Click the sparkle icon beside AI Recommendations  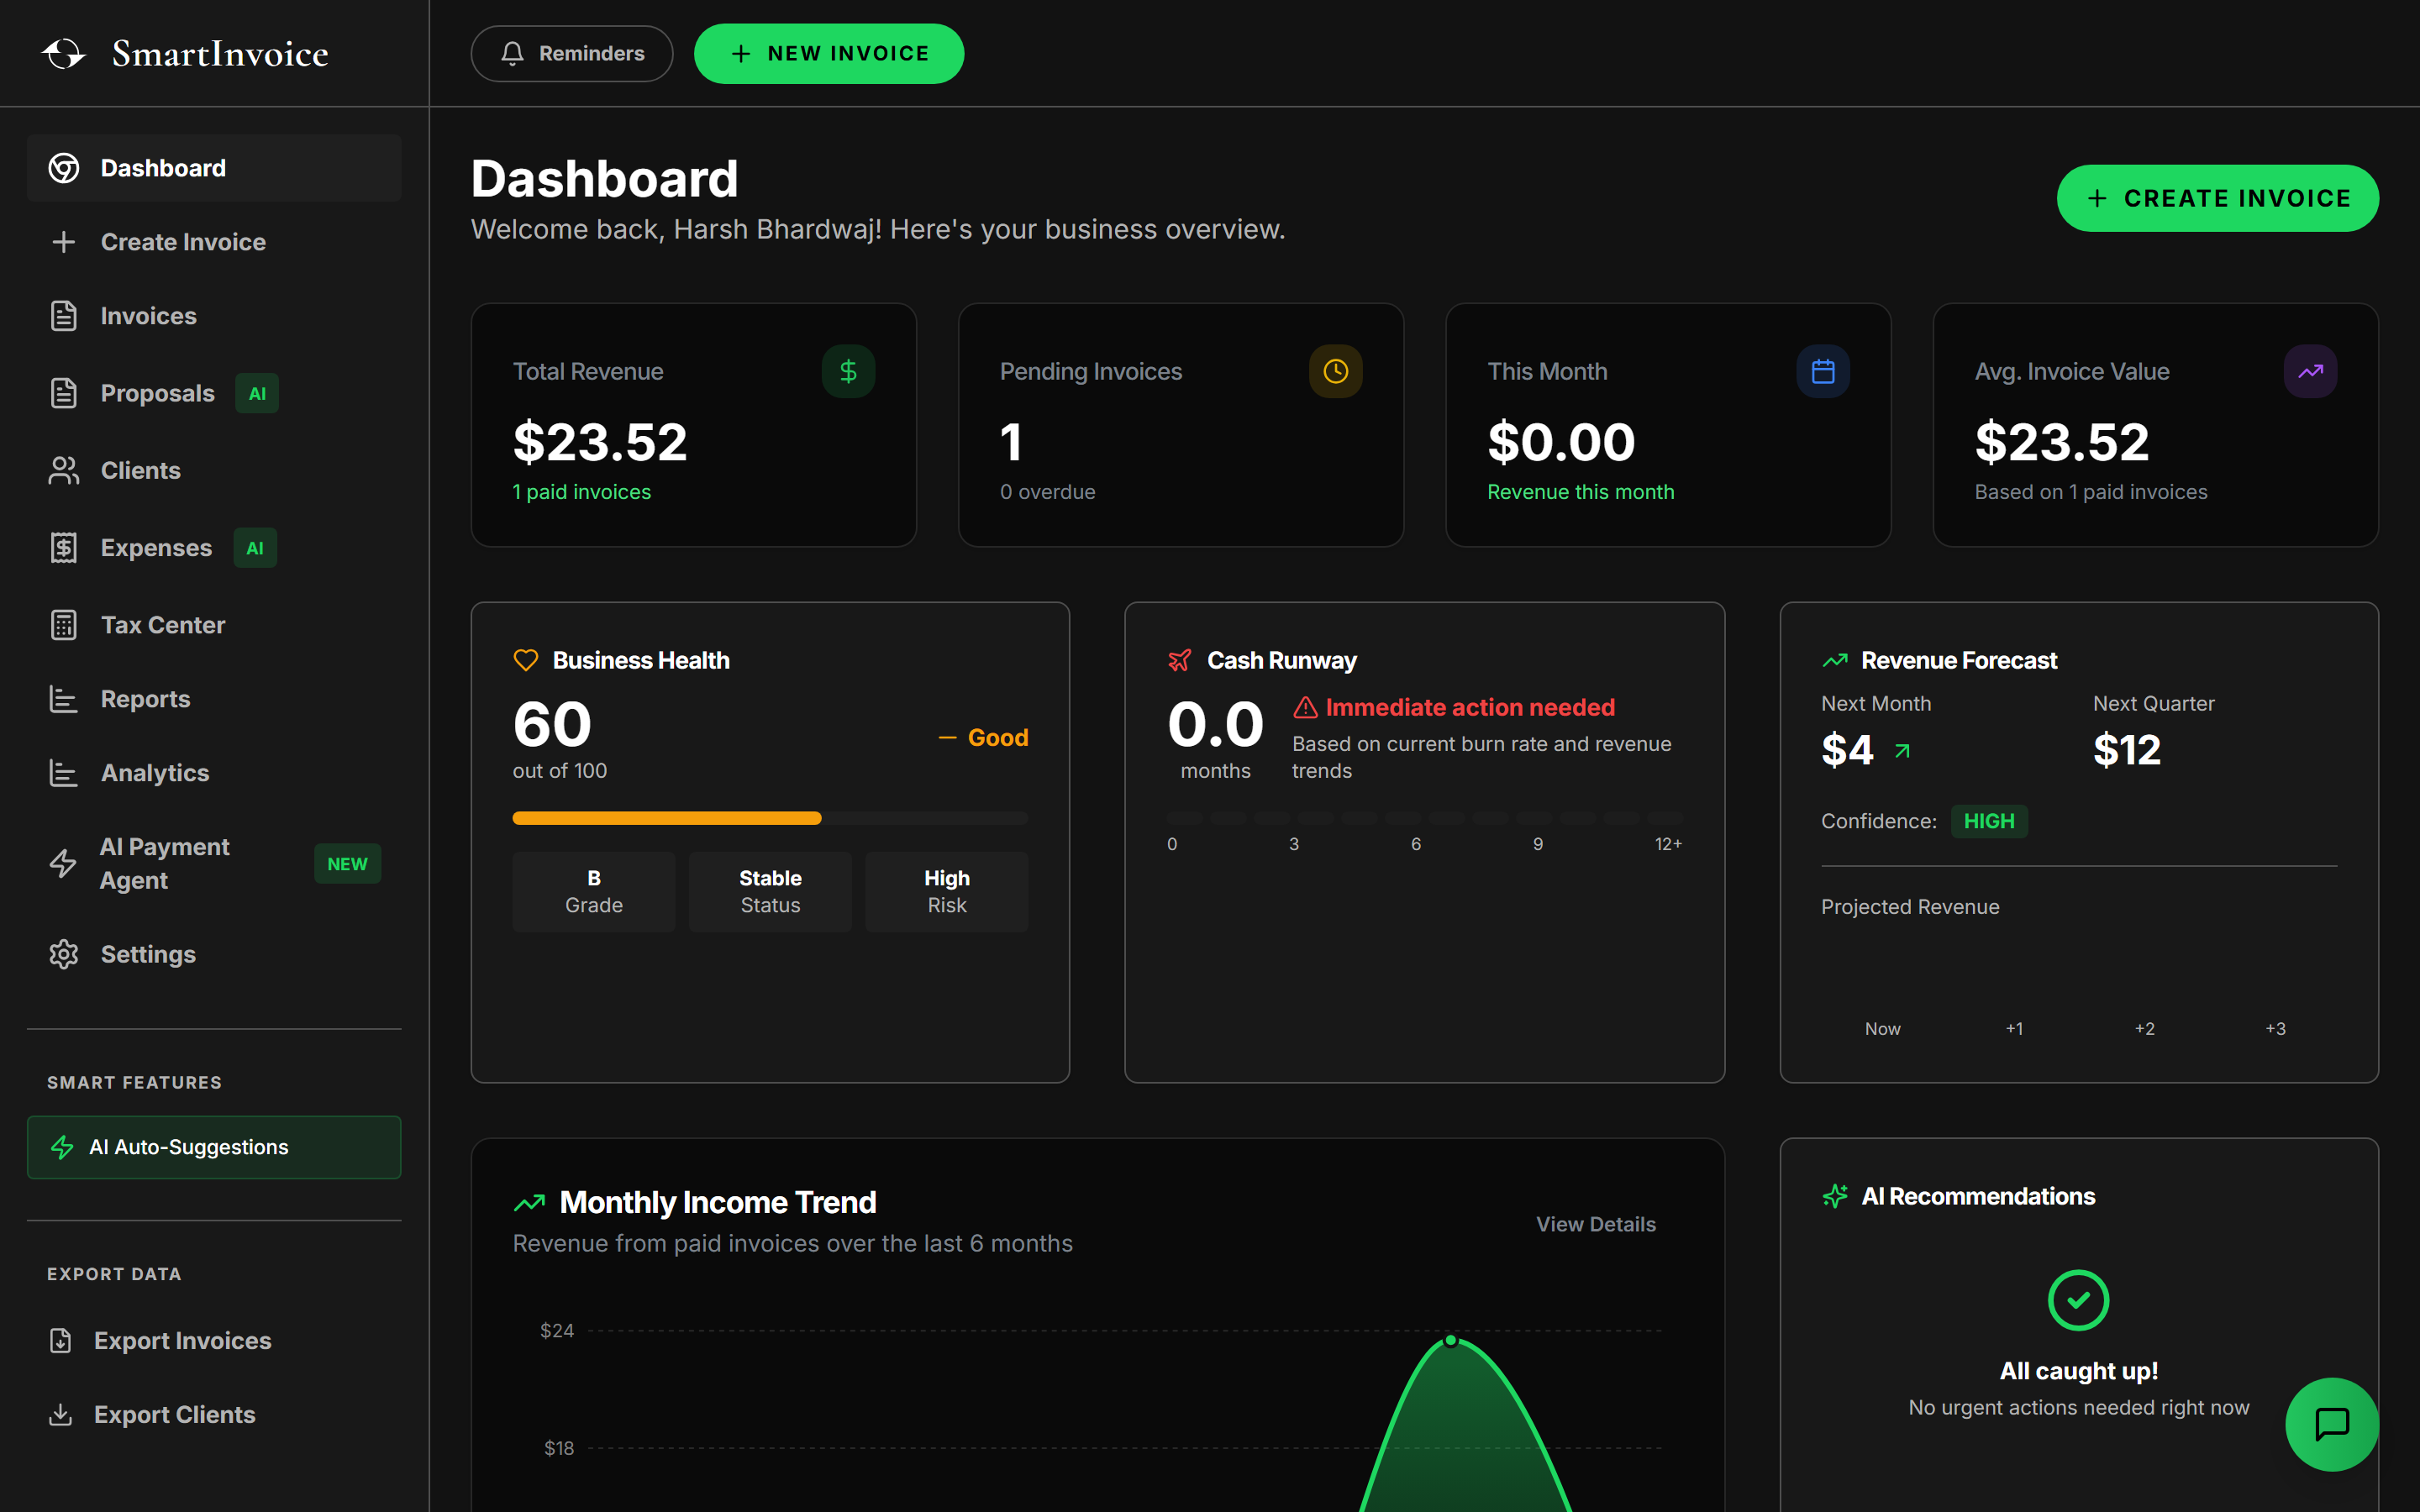pos(1835,1196)
